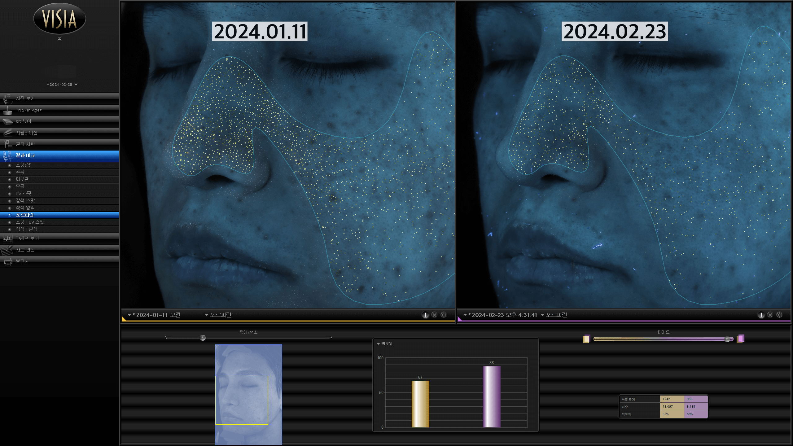Launch the 3D 뷰어 viewer icon

click(x=7, y=121)
